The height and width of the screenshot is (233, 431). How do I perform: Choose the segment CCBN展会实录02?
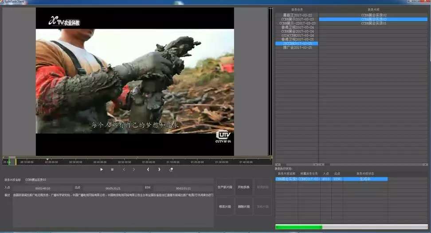(x=374, y=15)
